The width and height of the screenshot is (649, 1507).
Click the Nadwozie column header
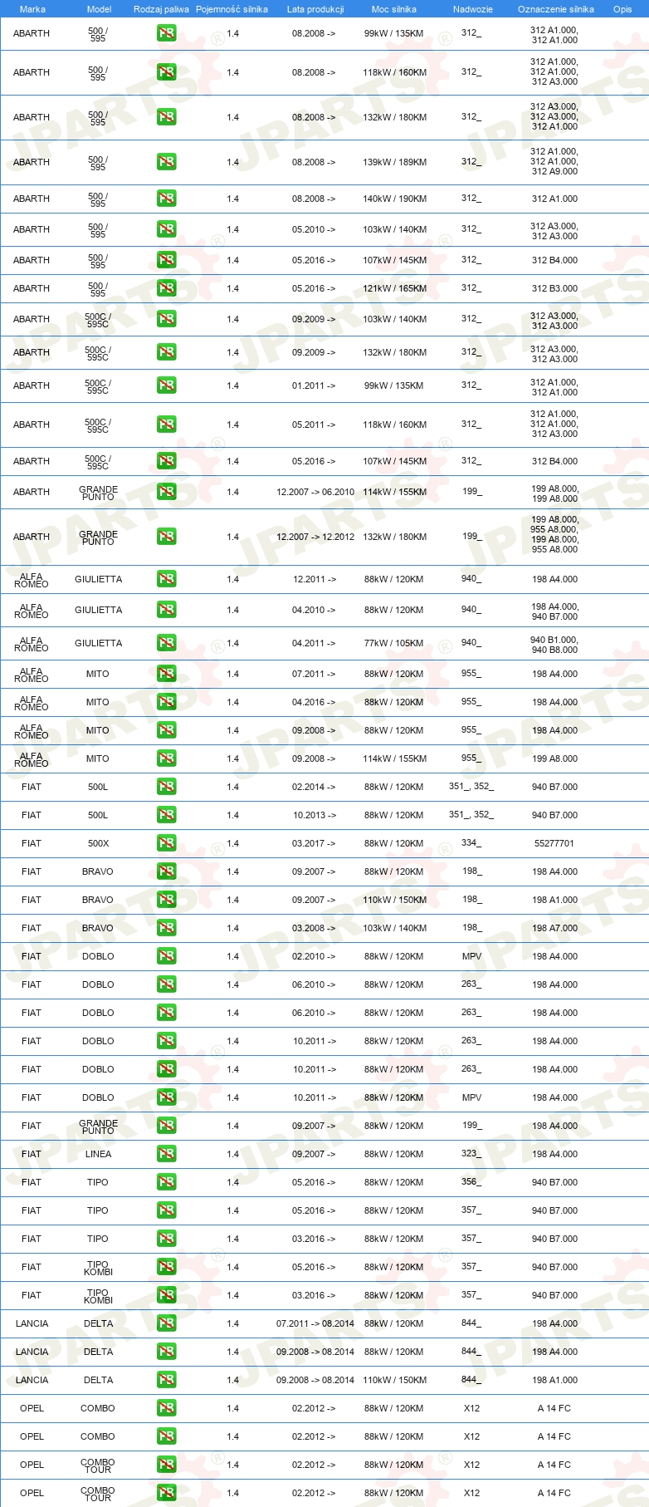coord(473,9)
